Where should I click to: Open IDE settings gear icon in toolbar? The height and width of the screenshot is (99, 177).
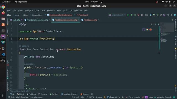click(x=172, y=15)
